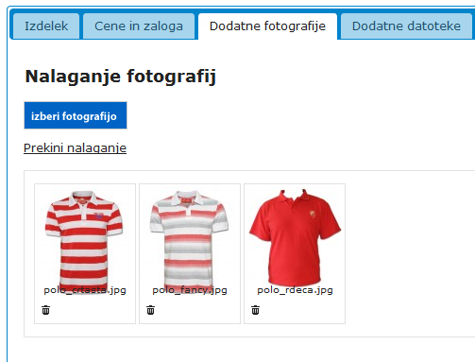Image resolution: width=475 pixels, height=362 pixels.
Task: Click the polo_fancy.jpg filename label
Action: (190, 290)
